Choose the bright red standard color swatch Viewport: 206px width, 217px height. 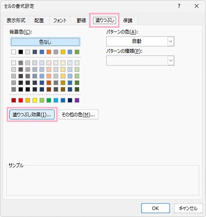click(x=21, y=100)
